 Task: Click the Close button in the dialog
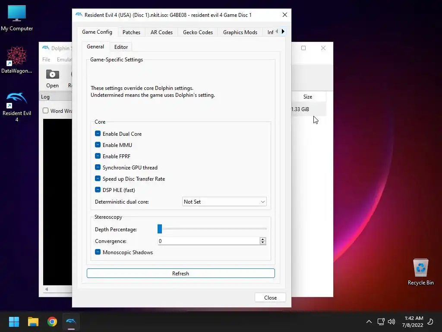point(270,297)
